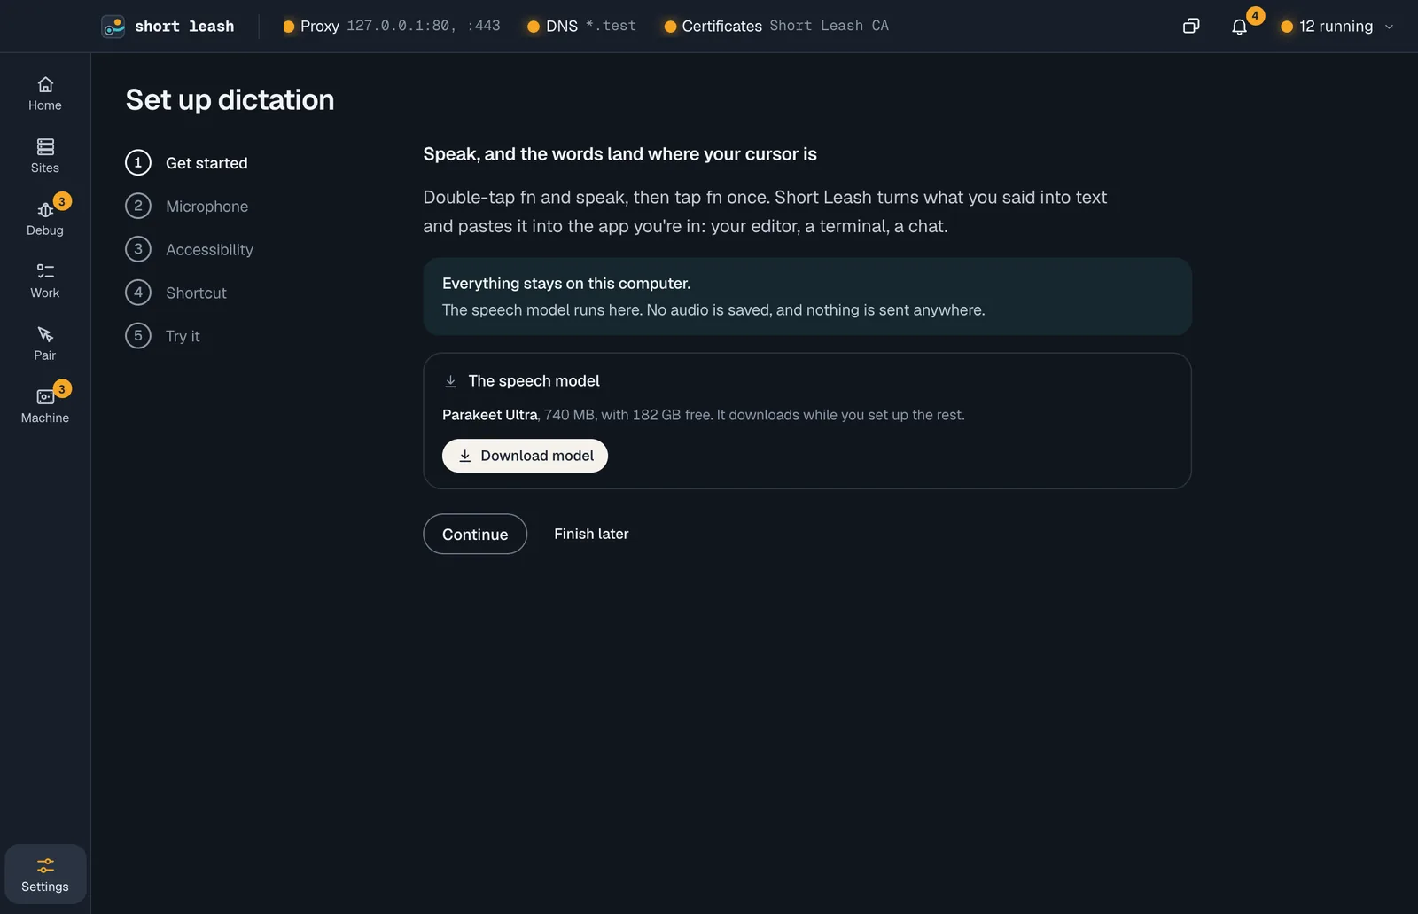Click the download icon beside The speech model
Image resolution: width=1418 pixels, height=914 pixels.
click(x=450, y=381)
